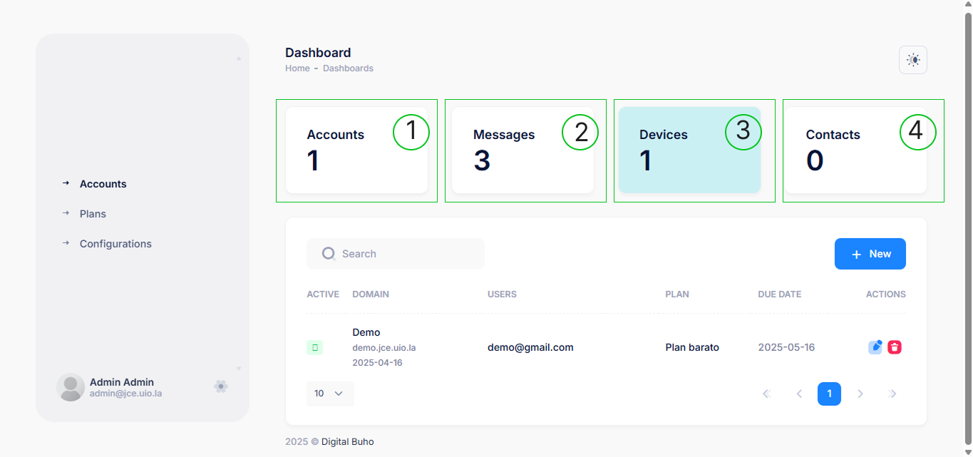Click the Admin Admin avatar picture
Image resolution: width=973 pixels, height=457 pixels.
coord(71,387)
